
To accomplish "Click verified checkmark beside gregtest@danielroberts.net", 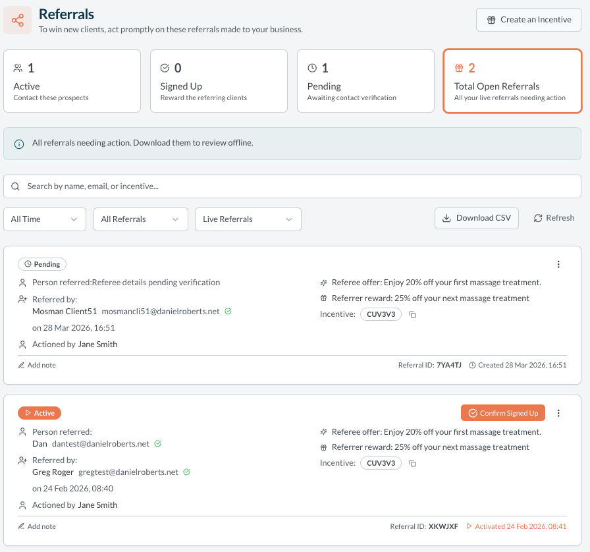I will pos(187,472).
